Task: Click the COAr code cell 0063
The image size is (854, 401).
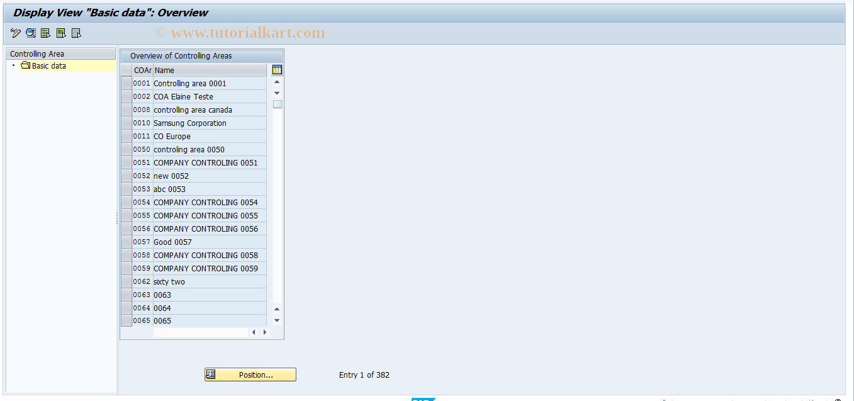Action: pos(142,295)
